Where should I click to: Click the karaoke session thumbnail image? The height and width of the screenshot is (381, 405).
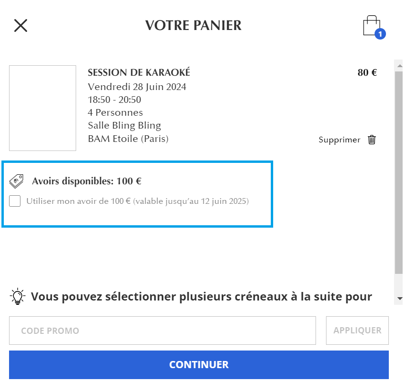(43, 108)
